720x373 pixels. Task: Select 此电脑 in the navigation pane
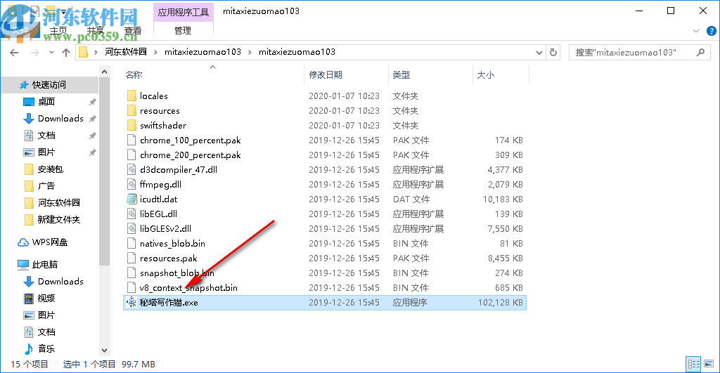coord(45,265)
